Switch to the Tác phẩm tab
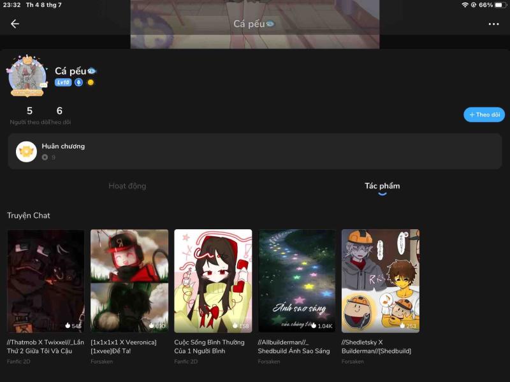The height and width of the screenshot is (382, 510). 382,186
